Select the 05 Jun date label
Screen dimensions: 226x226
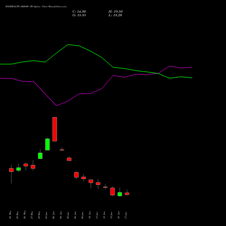[68, 215]
